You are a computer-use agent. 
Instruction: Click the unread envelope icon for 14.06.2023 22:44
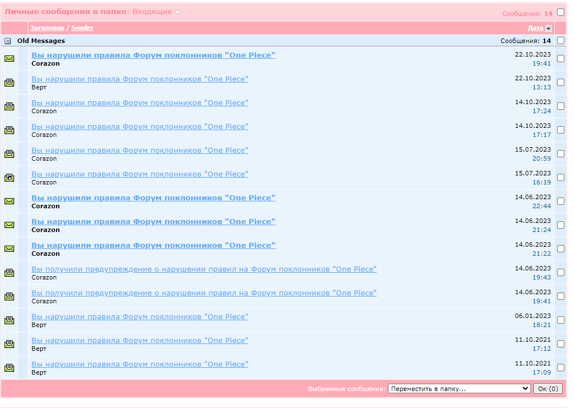pos(9,201)
